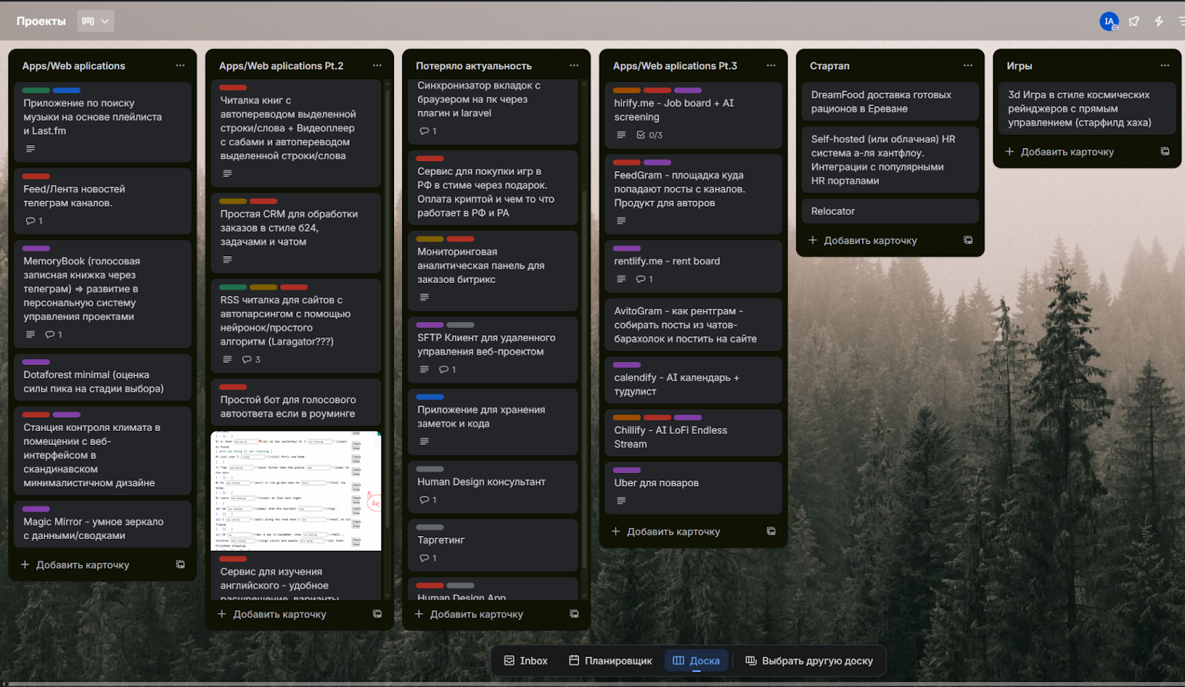Create card from template in Игры list
The width and height of the screenshot is (1185, 687).
coord(1165,152)
